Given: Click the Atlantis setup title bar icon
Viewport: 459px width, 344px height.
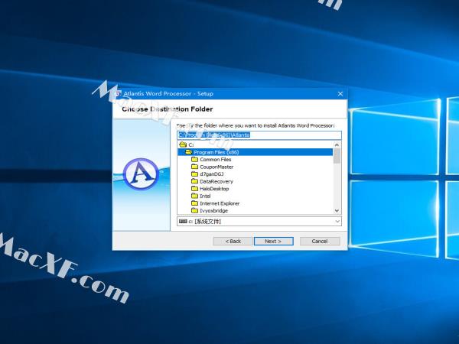Looking at the screenshot, I should [x=119, y=93].
